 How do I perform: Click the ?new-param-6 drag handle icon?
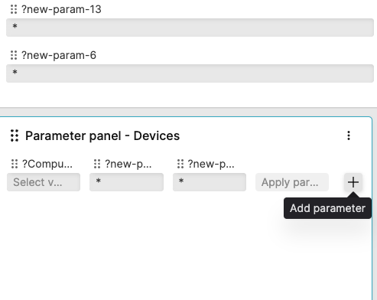[14, 55]
